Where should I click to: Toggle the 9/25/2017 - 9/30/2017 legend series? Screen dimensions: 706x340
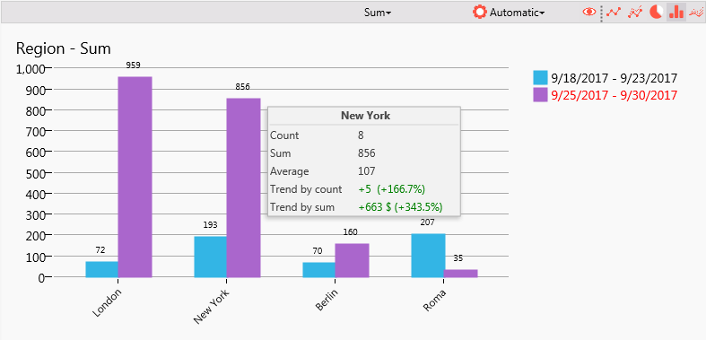614,95
